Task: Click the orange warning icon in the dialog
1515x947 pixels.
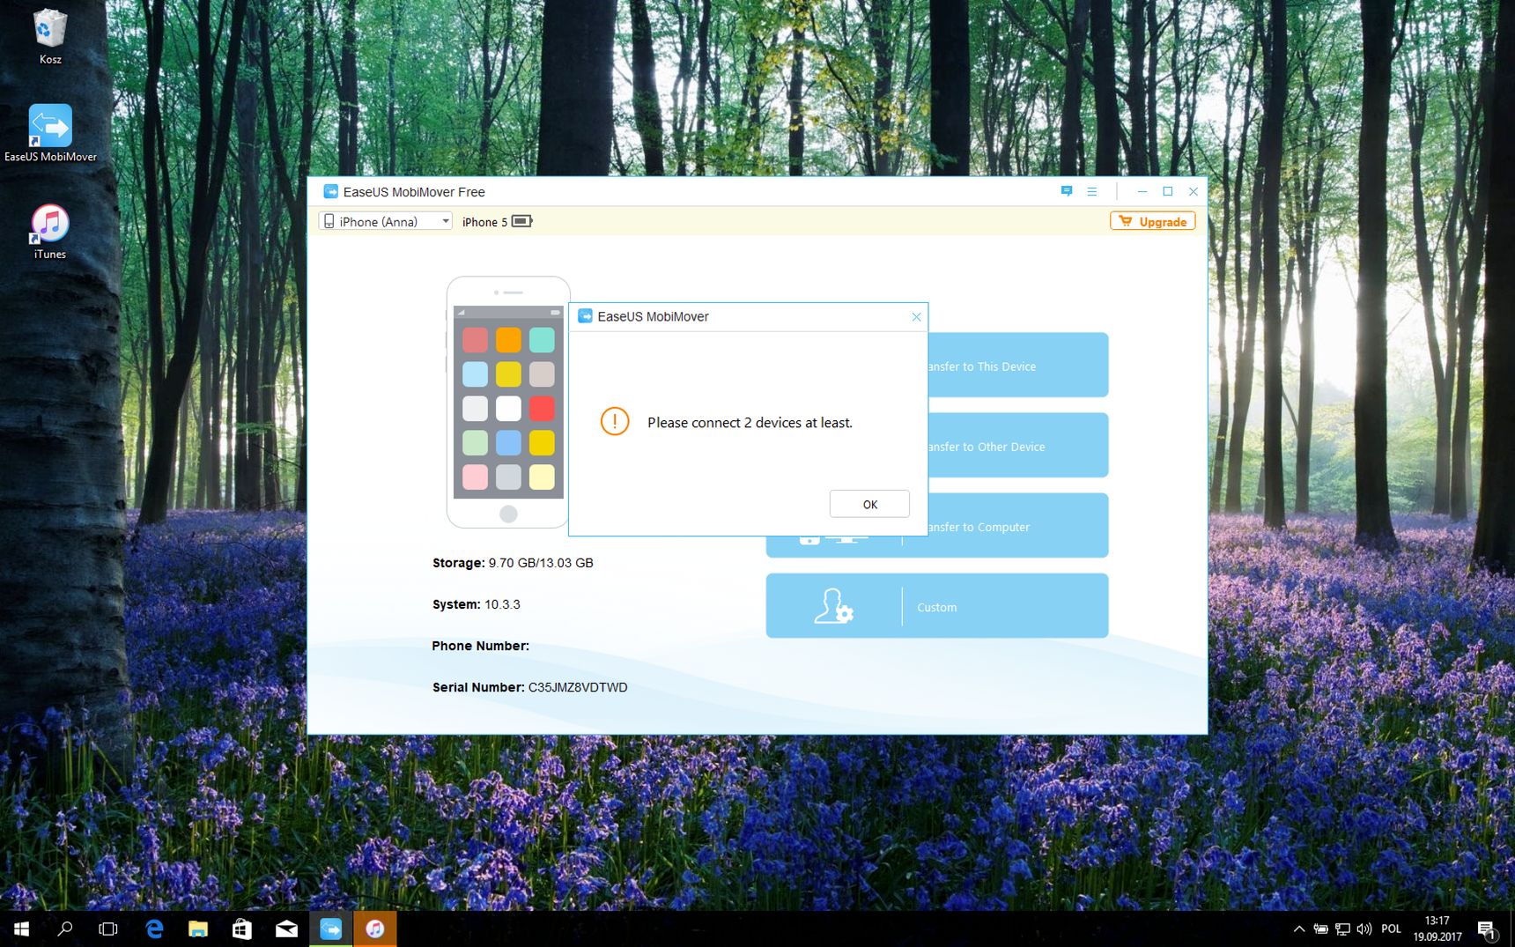Action: point(615,421)
